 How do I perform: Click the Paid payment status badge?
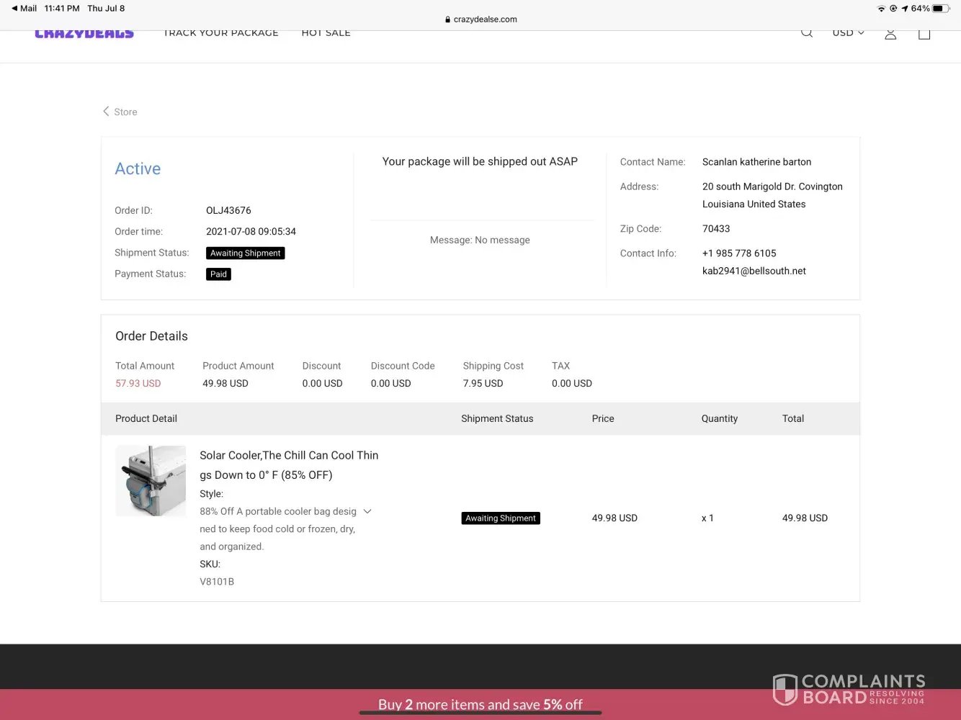pos(218,274)
